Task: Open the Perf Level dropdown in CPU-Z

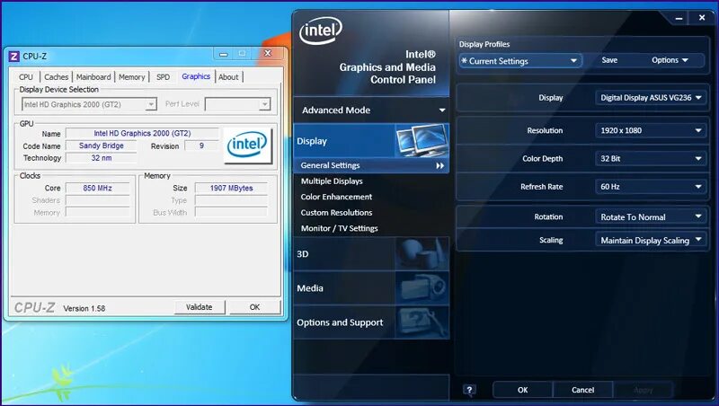Action: pyautogui.click(x=237, y=104)
